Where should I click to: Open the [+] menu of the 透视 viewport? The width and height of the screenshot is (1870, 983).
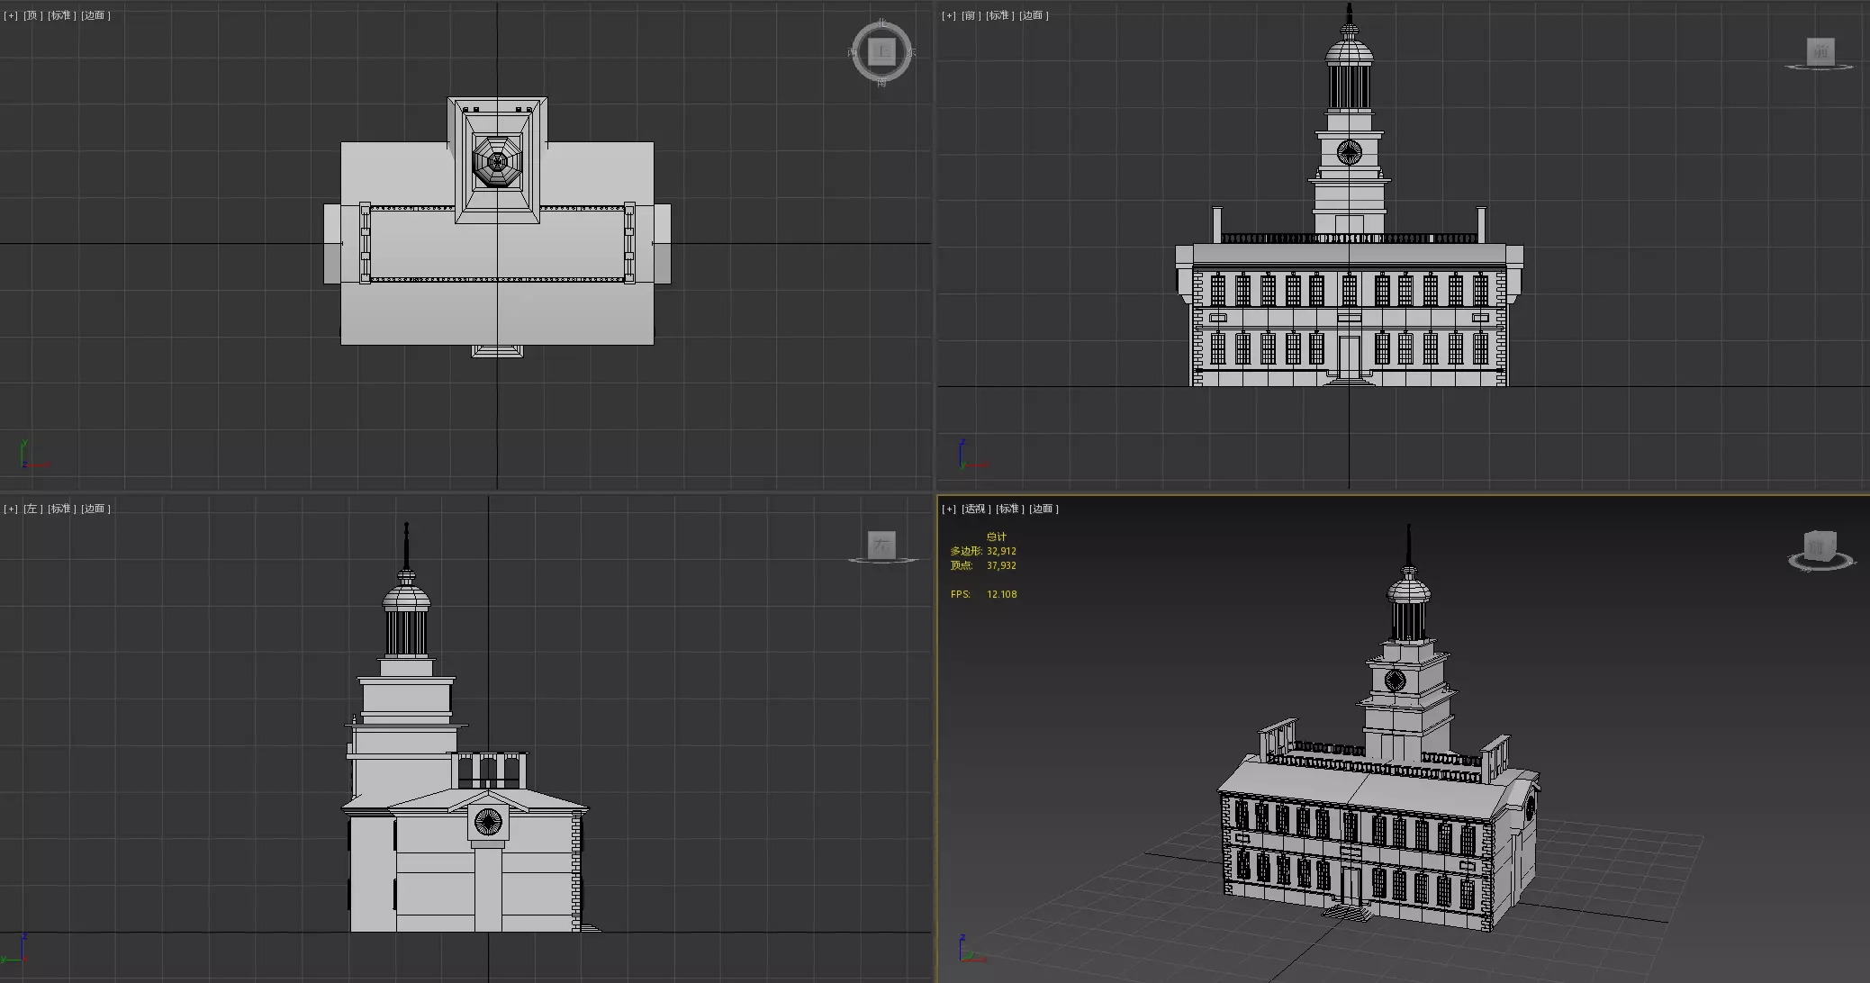[949, 509]
